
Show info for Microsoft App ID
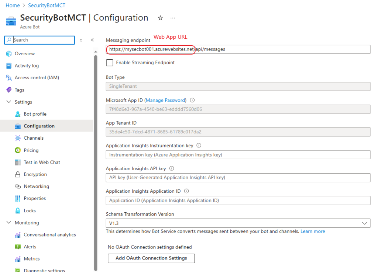tap(192, 100)
